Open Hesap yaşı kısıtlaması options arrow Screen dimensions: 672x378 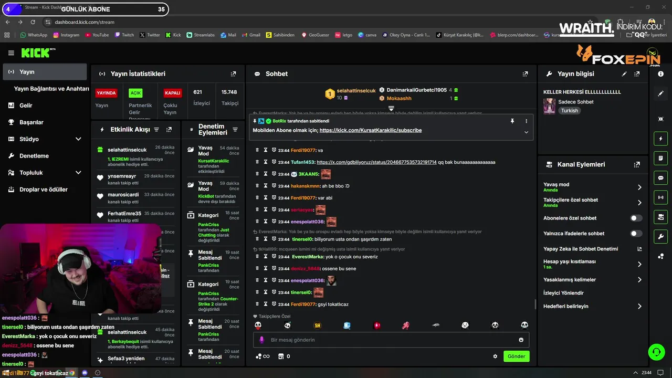point(639,264)
